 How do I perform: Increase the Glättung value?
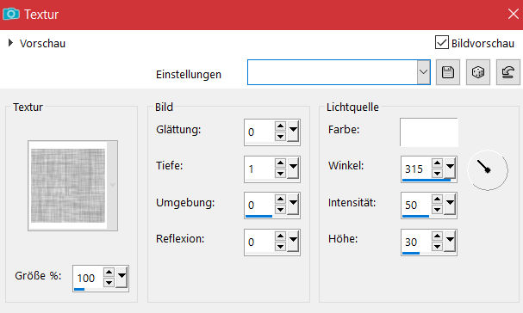(x=280, y=126)
